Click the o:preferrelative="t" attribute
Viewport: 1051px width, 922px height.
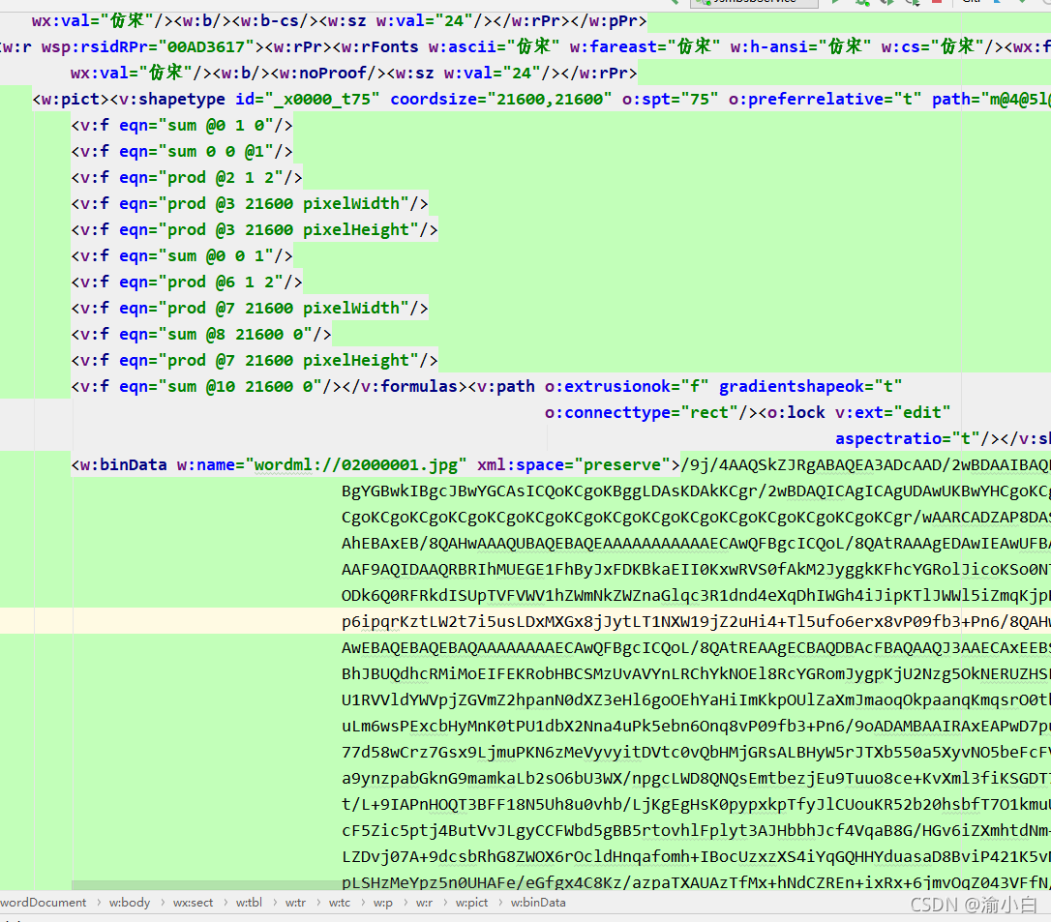[826, 100]
